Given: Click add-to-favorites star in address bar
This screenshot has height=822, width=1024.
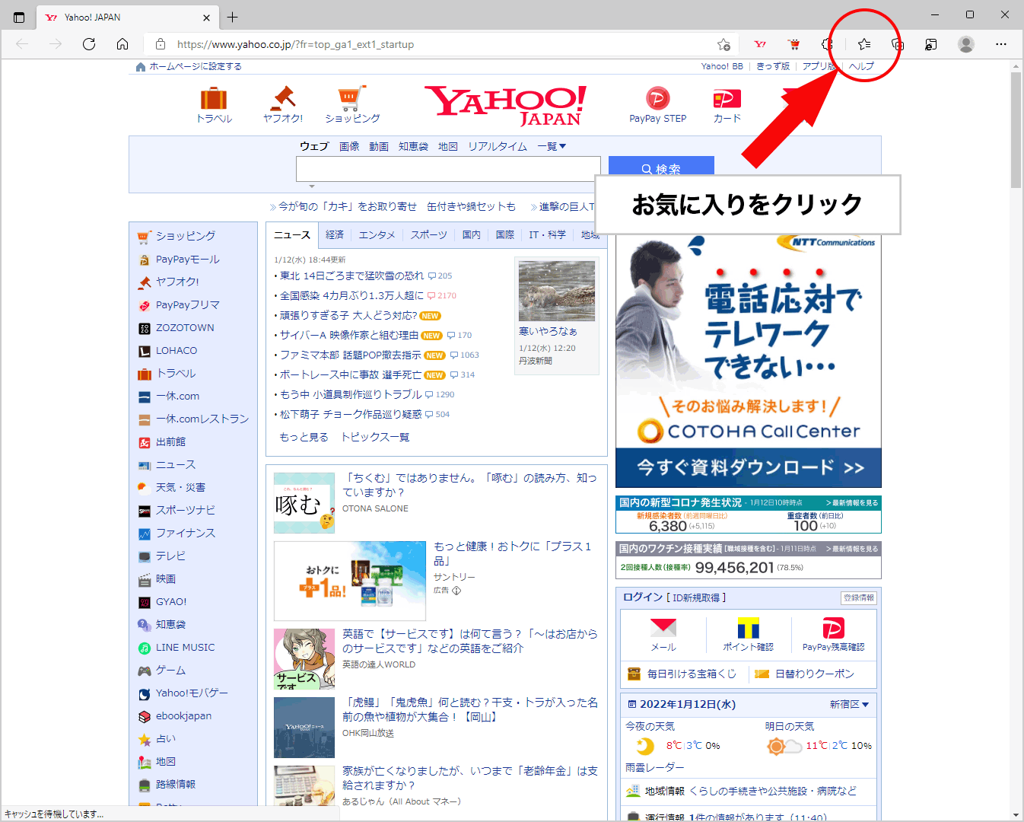Looking at the screenshot, I should coord(723,44).
